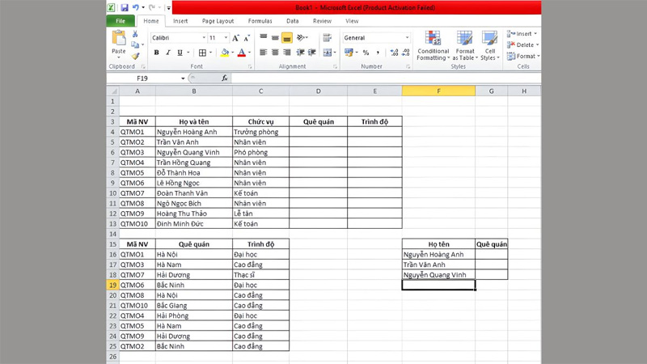Click Increase Indent icon

click(x=312, y=53)
